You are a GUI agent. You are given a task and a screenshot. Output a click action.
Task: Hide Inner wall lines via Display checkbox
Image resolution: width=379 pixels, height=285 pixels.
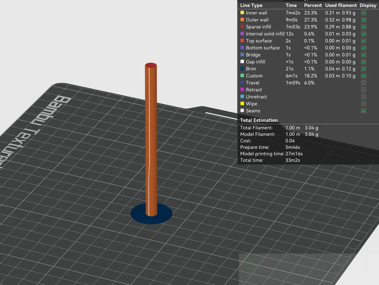point(363,13)
